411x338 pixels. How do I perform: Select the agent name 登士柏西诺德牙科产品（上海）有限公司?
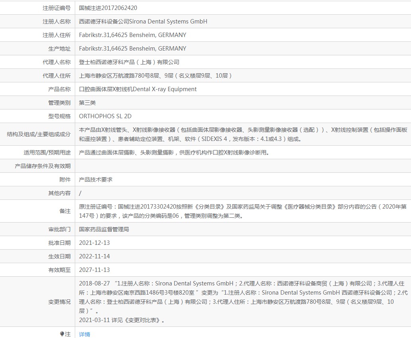pos(129,62)
